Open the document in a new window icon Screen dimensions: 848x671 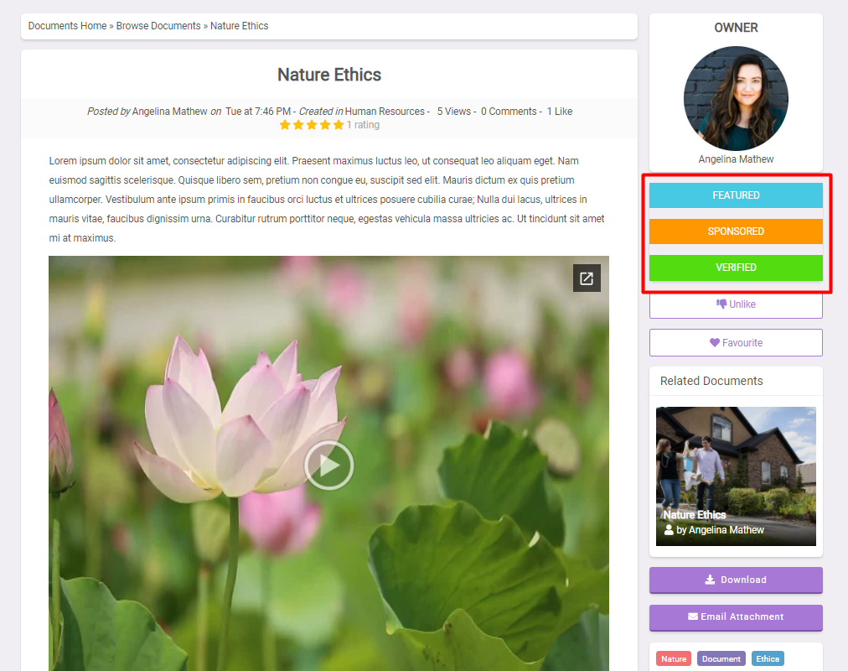click(x=587, y=278)
